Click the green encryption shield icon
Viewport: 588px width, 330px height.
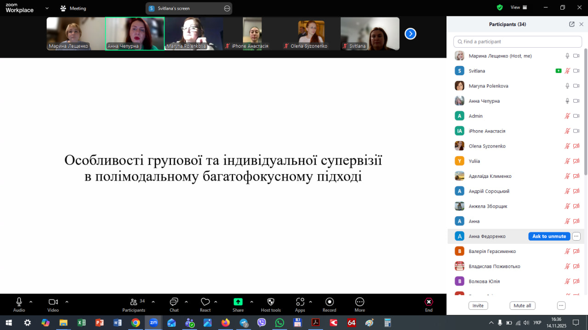(x=500, y=7)
